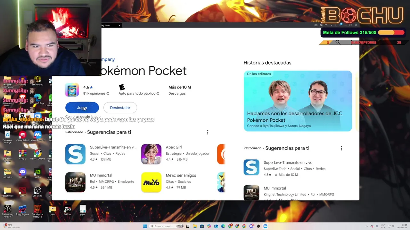This screenshot has width=410, height=230.
Task: Open MU Immortal icon in left suggestions
Action: tap(75, 182)
